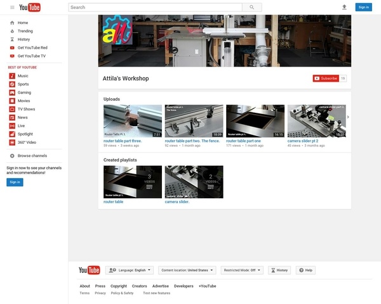Viewport: 381px width, 304px height.
Task: Click the sidebar Sign in button
Action: [15, 182]
